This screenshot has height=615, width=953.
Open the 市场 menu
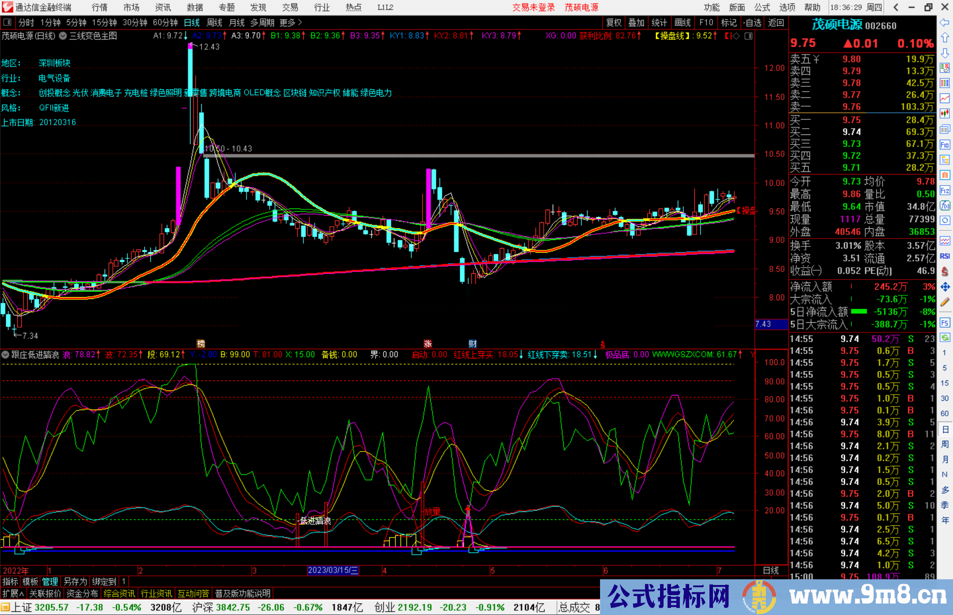pos(131,7)
